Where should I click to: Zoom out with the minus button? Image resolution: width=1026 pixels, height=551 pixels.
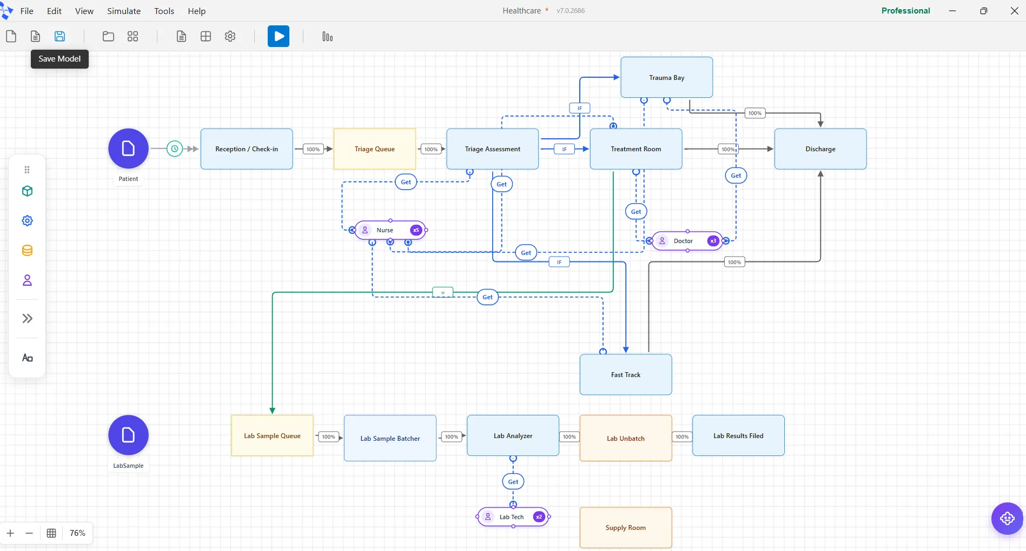coord(29,533)
